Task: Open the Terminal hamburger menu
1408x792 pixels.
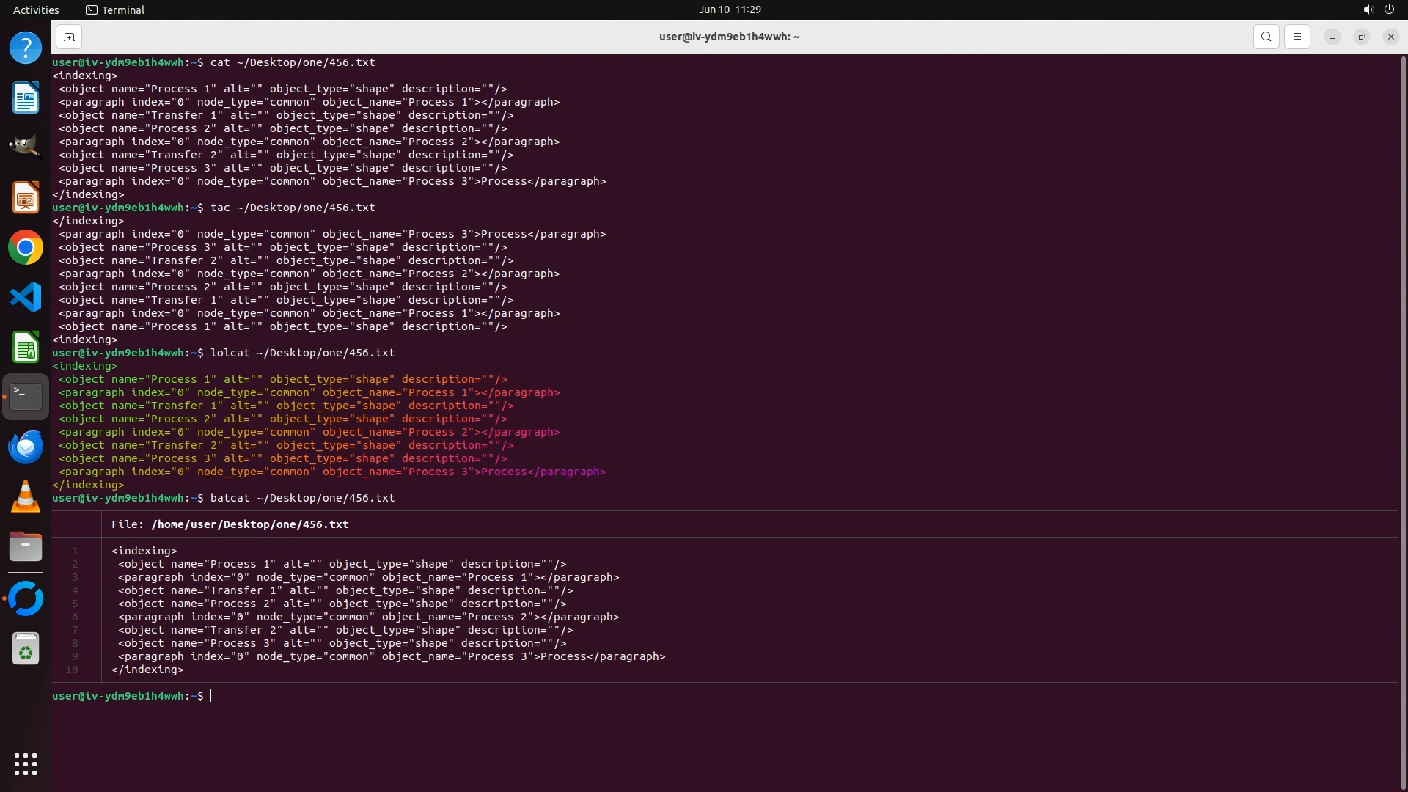Action: (x=1297, y=37)
